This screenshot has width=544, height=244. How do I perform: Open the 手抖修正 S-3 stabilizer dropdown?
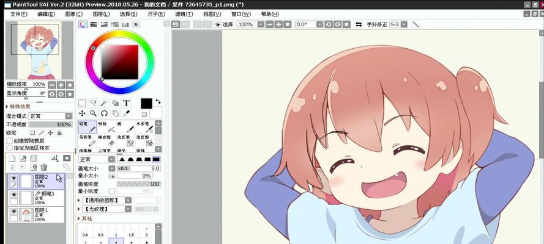point(403,24)
